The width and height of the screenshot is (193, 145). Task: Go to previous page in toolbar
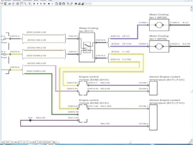coord(38,4)
